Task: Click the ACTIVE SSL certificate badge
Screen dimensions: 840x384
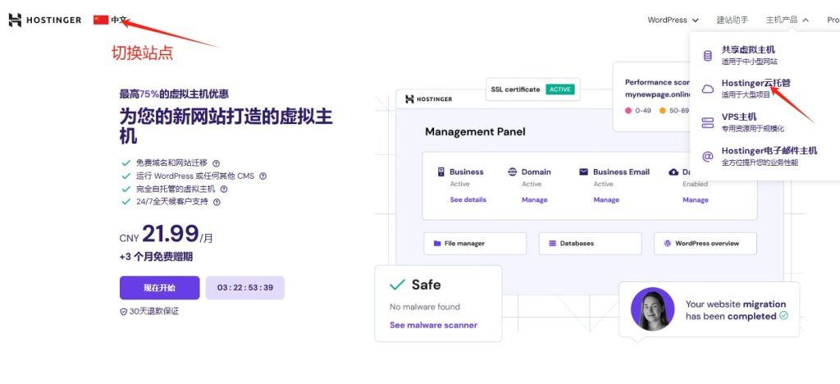Action: 559,89
